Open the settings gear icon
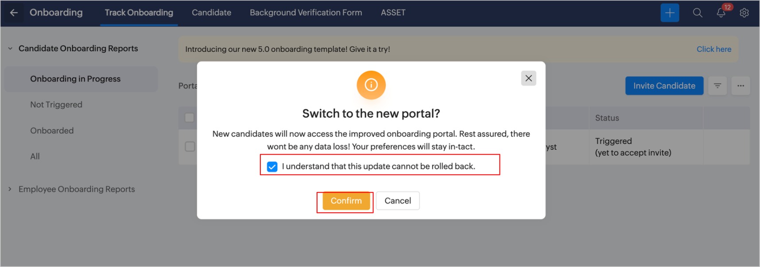The height and width of the screenshot is (267, 760). tap(744, 13)
